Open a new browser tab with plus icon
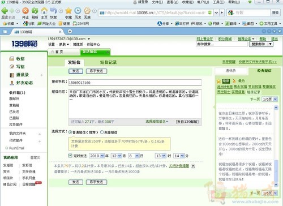 point(70,32)
